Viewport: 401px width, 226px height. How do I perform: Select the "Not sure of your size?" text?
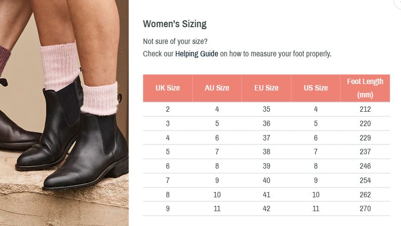click(175, 42)
